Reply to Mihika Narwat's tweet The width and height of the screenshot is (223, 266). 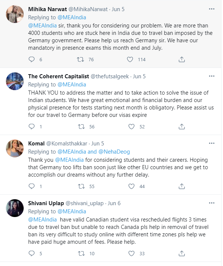pos(31,59)
